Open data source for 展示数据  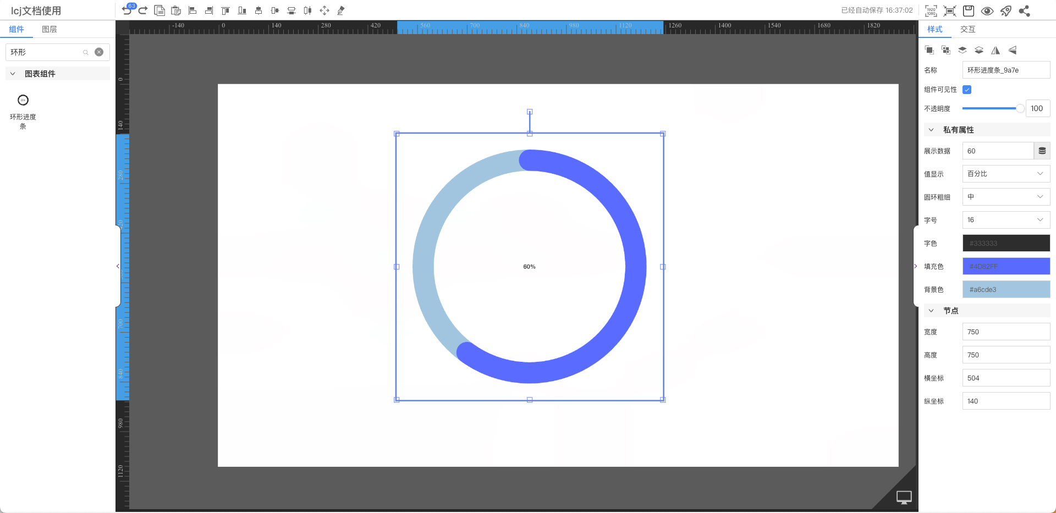1042,151
